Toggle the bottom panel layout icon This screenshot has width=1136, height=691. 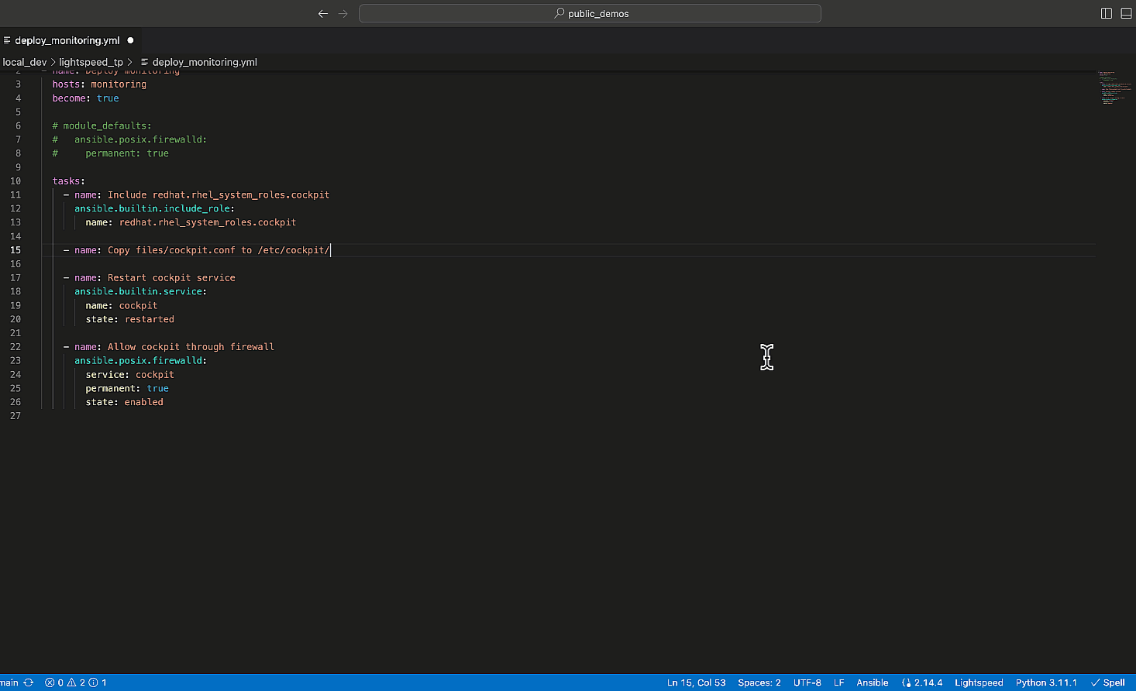click(x=1126, y=14)
